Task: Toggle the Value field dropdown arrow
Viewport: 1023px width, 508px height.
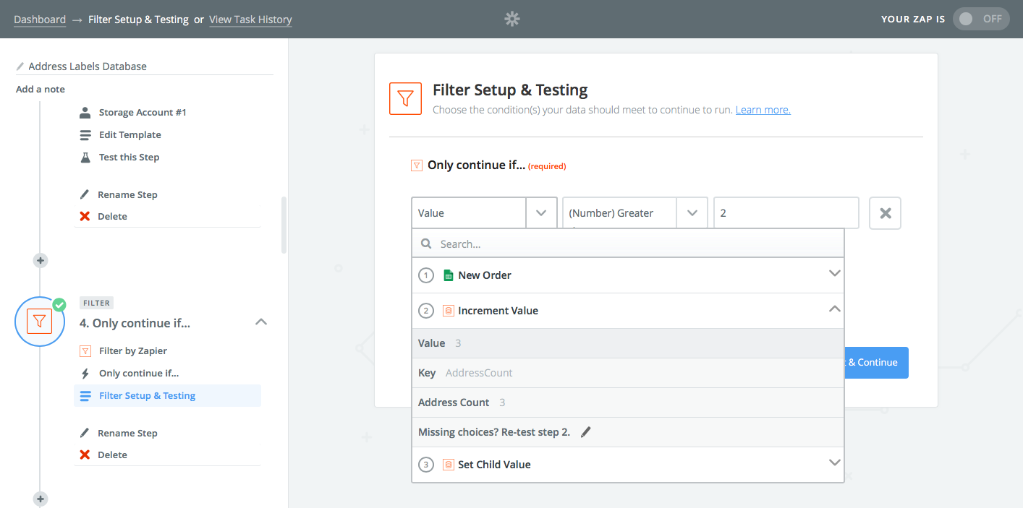Action: [x=541, y=213]
